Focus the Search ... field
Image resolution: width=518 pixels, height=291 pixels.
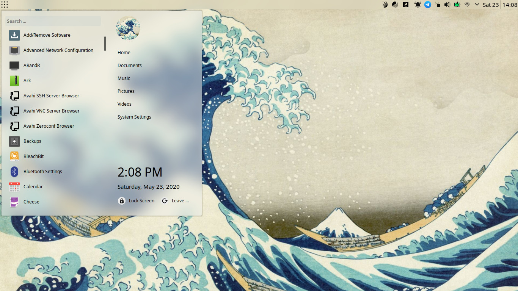tap(53, 21)
